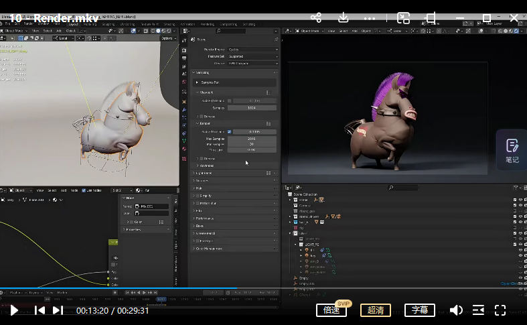Go back to the previous video
The image size is (527, 325).
pos(40,310)
